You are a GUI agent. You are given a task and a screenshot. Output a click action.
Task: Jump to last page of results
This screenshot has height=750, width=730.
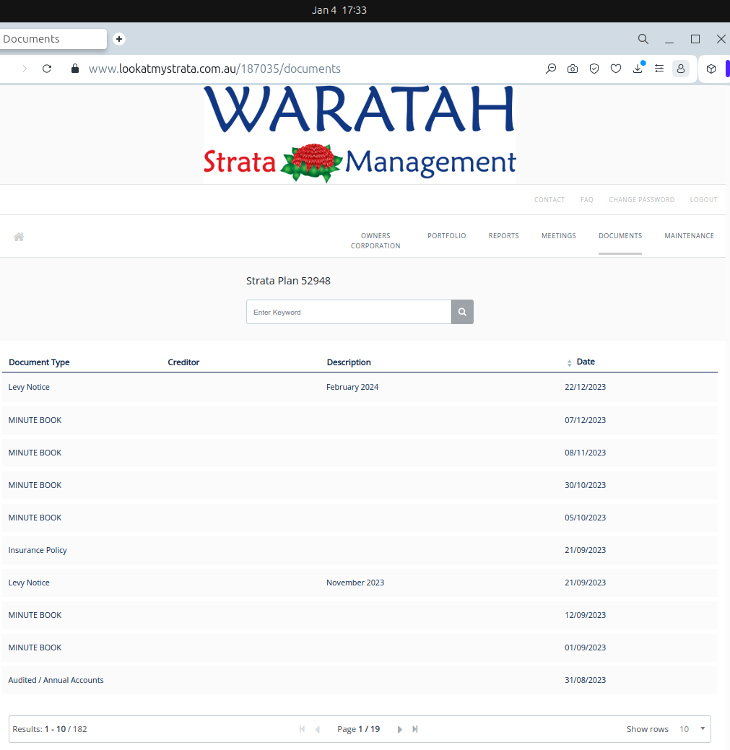pyautogui.click(x=415, y=729)
